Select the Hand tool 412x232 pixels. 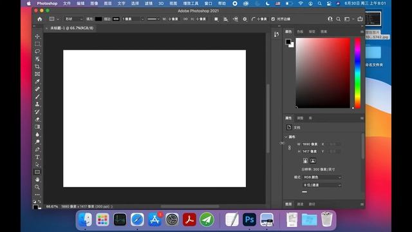click(x=37, y=180)
